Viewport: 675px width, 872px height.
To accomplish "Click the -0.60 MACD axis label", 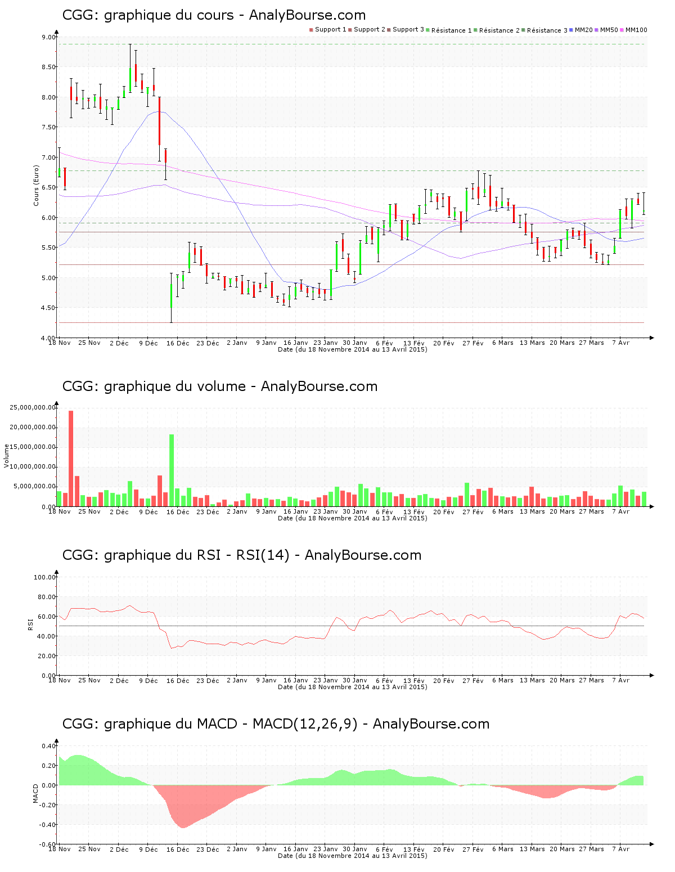I will click(x=47, y=844).
